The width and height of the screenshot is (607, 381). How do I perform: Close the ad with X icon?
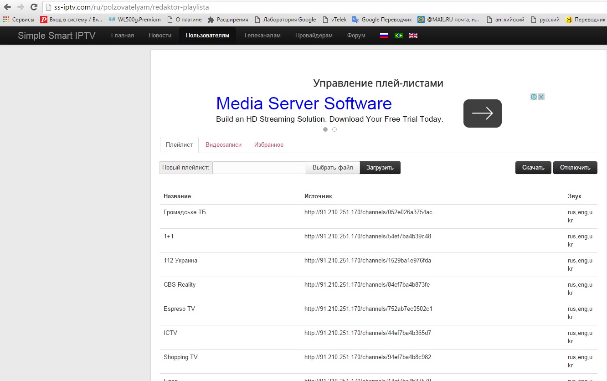click(x=541, y=97)
